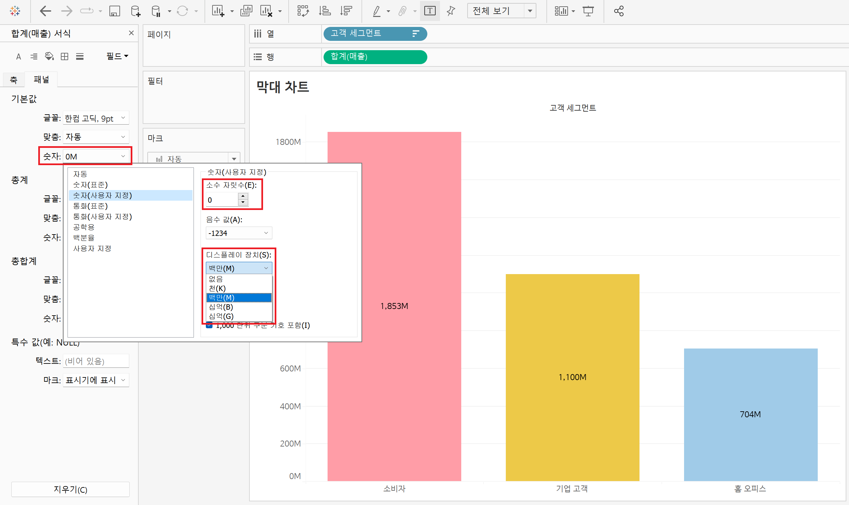Click the Add new data source icon
The height and width of the screenshot is (505, 849).
[x=135, y=11]
